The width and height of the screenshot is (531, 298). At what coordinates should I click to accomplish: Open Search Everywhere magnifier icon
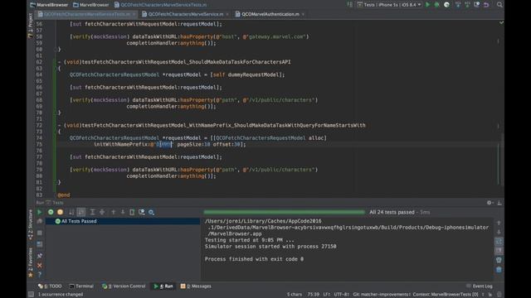point(499,5)
